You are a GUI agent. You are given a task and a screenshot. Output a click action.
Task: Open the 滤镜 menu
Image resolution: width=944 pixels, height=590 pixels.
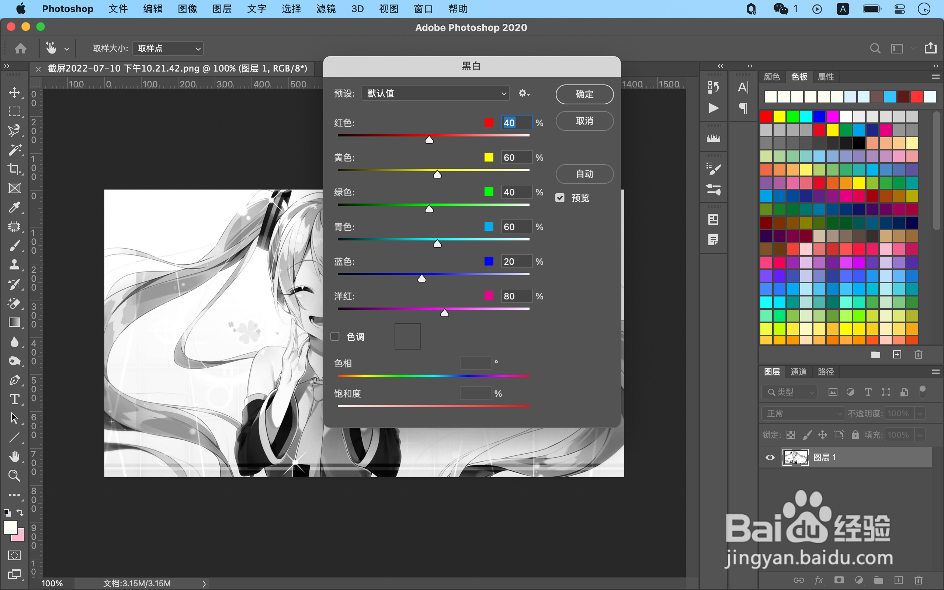point(326,9)
